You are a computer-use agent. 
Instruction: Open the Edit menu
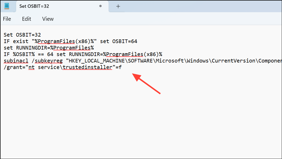click(x=26, y=19)
